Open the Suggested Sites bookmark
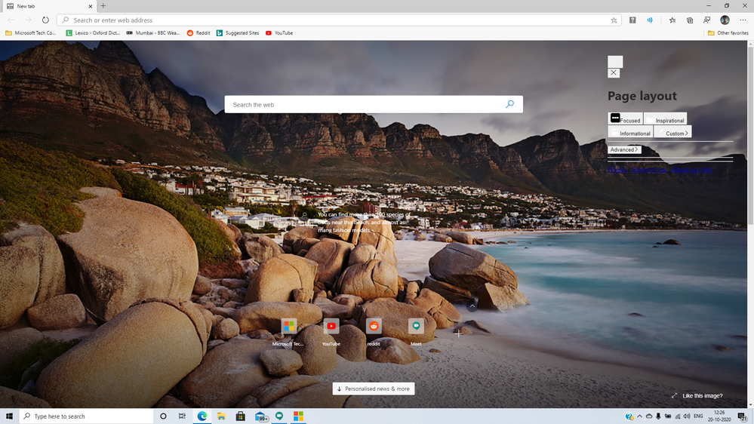 pos(238,33)
